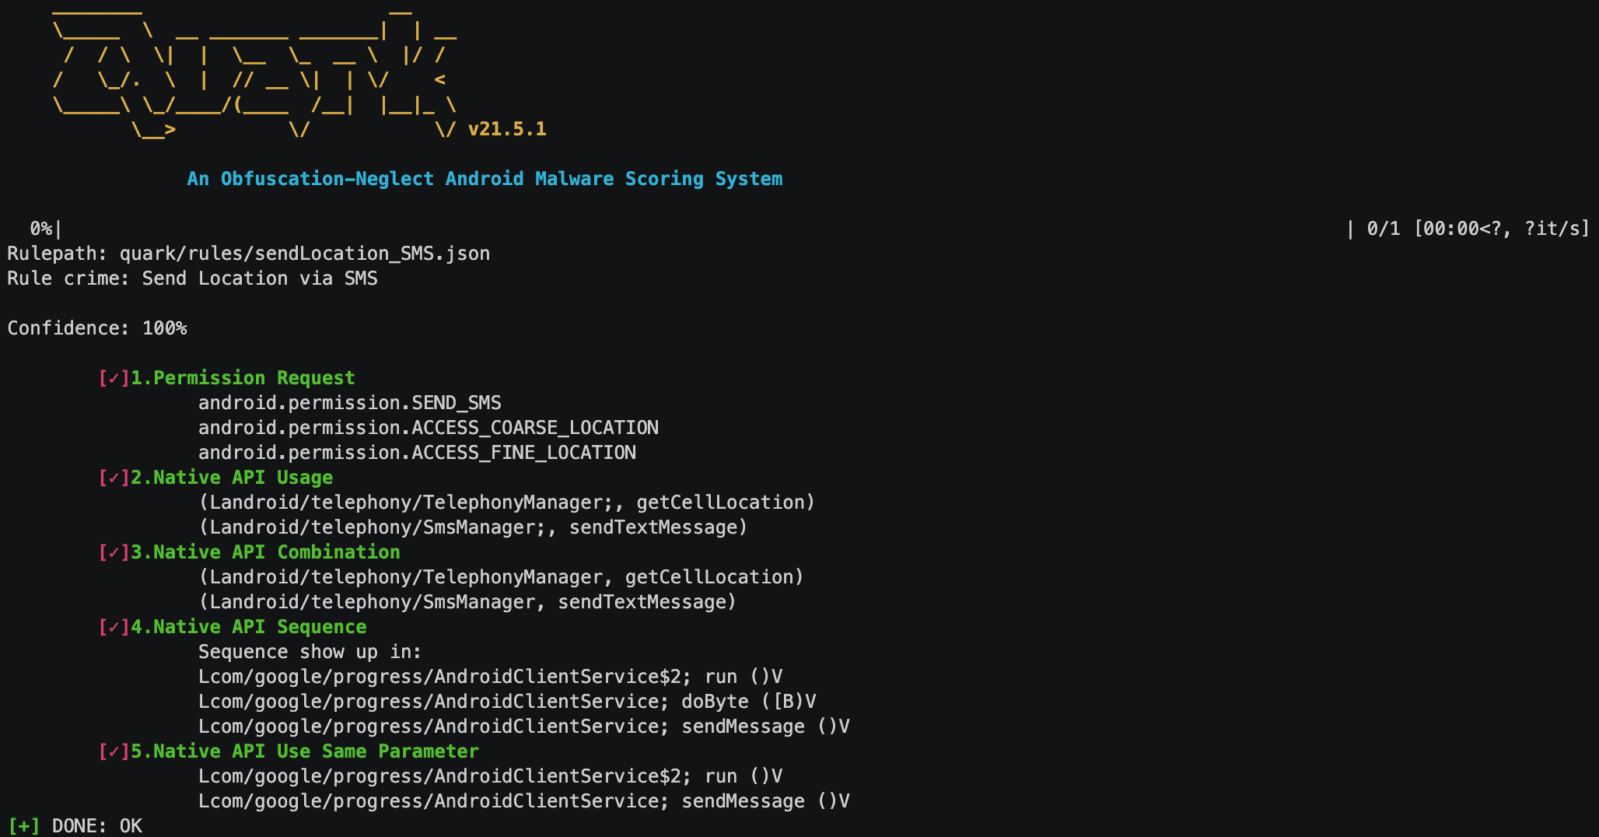Viewport: 1599px width, 837px height.
Task: Click the 0/1 progress counter text
Action: pyautogui.click(x=1383, y=229)
